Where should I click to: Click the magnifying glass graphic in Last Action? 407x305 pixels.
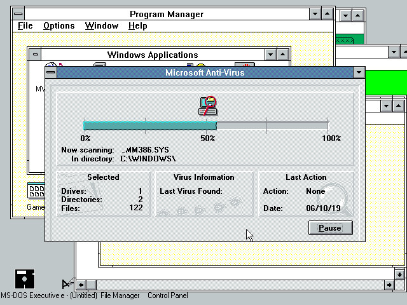[338, 200]
